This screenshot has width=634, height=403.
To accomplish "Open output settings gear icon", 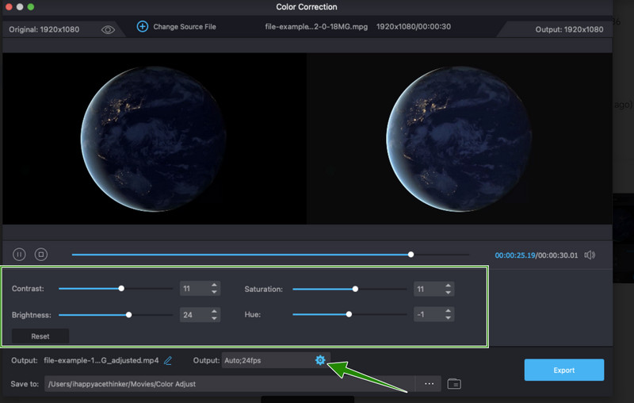I will click(320, 360).
